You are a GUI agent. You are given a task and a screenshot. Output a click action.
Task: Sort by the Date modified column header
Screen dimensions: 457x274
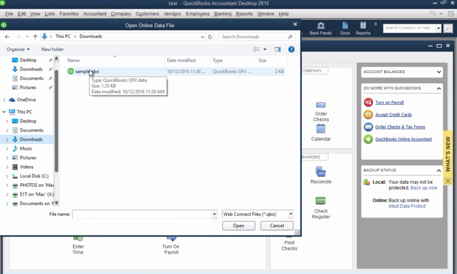(x=187, y=60)
